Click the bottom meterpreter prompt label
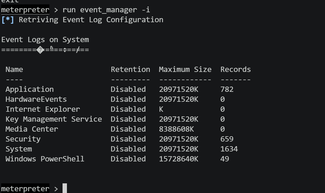 (x=25, y=188)
